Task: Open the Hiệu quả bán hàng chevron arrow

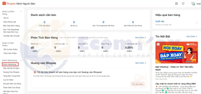Action: click(x=197, y=23)
